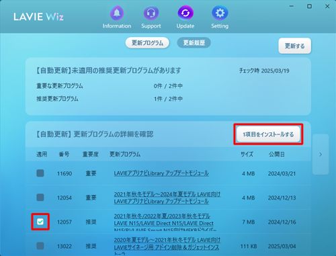The image size is (336, 256).
Task: Select the number 12054 cell
Action: tap(65, 198)
